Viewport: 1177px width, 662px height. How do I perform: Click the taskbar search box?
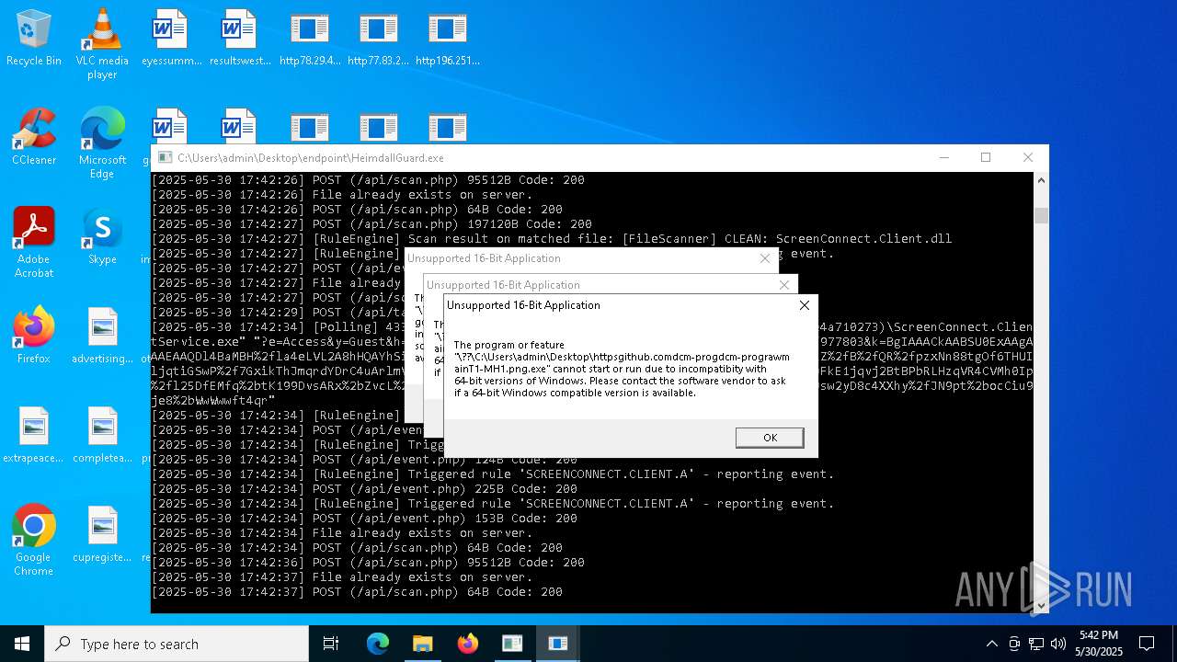click(x=177, y=644)
